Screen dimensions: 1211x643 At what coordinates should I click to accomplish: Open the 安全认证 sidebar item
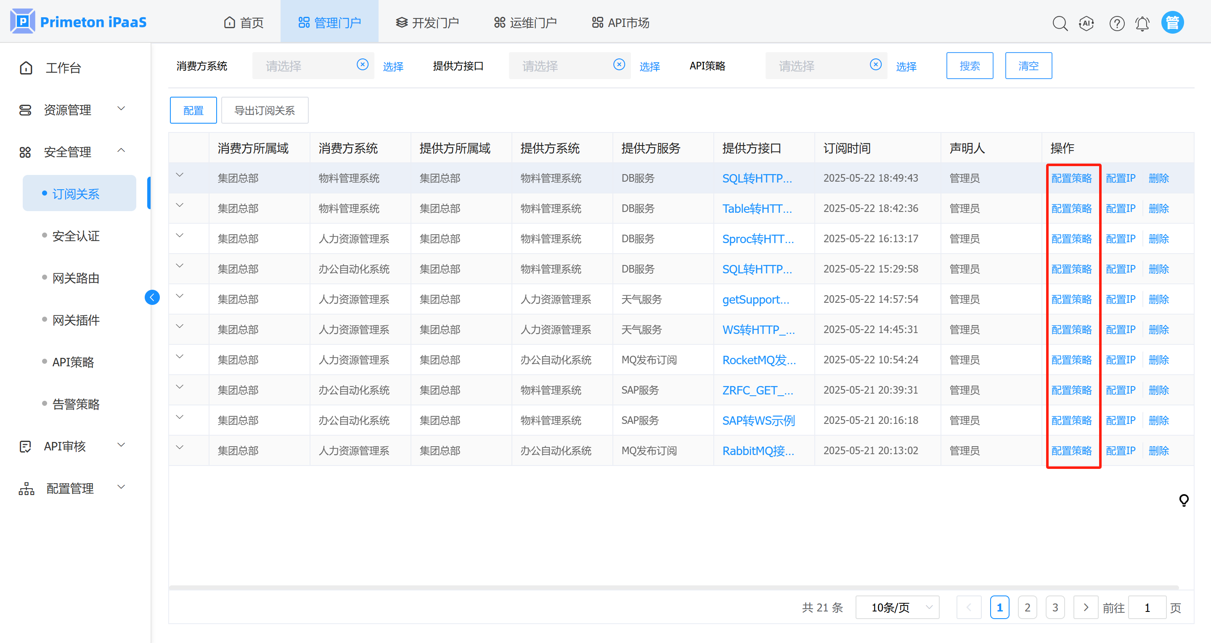tap(76, 236)
